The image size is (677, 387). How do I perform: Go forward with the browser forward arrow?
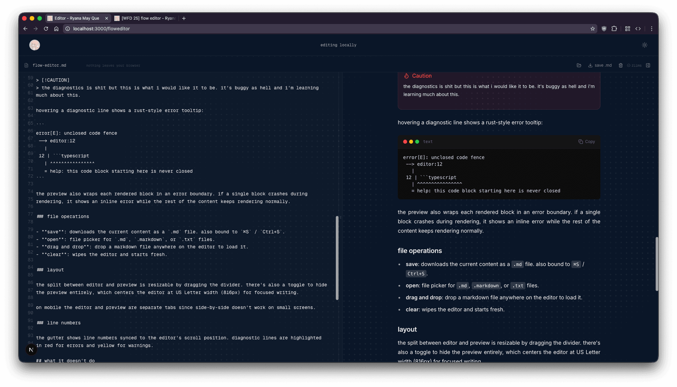pyautogui.click(x=36, y=29)
